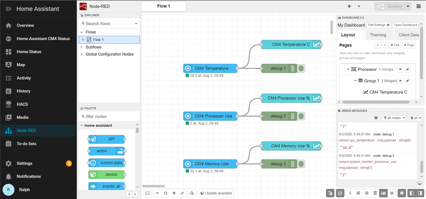426x199 pixels.
Task: Open the all nodes filter dropdown
Action: pyautogui.click(x=394, y=118)
